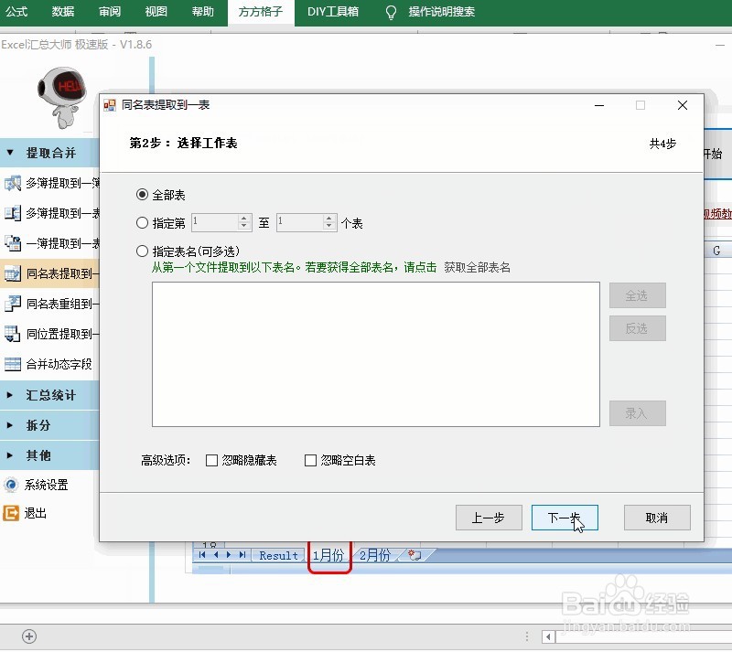
Task: Open the 帮助 ribbon tab
Action: (203, 12)
